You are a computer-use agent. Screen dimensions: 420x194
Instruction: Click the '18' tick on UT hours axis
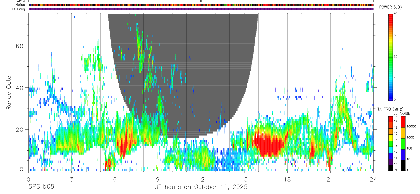click(287, 179)
